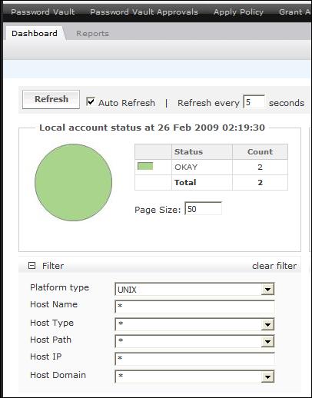Click the green pie chart

click(x=74, y=182)
